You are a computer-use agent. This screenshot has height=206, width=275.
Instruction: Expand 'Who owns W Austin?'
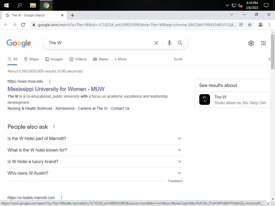click(x=95, y=173)
